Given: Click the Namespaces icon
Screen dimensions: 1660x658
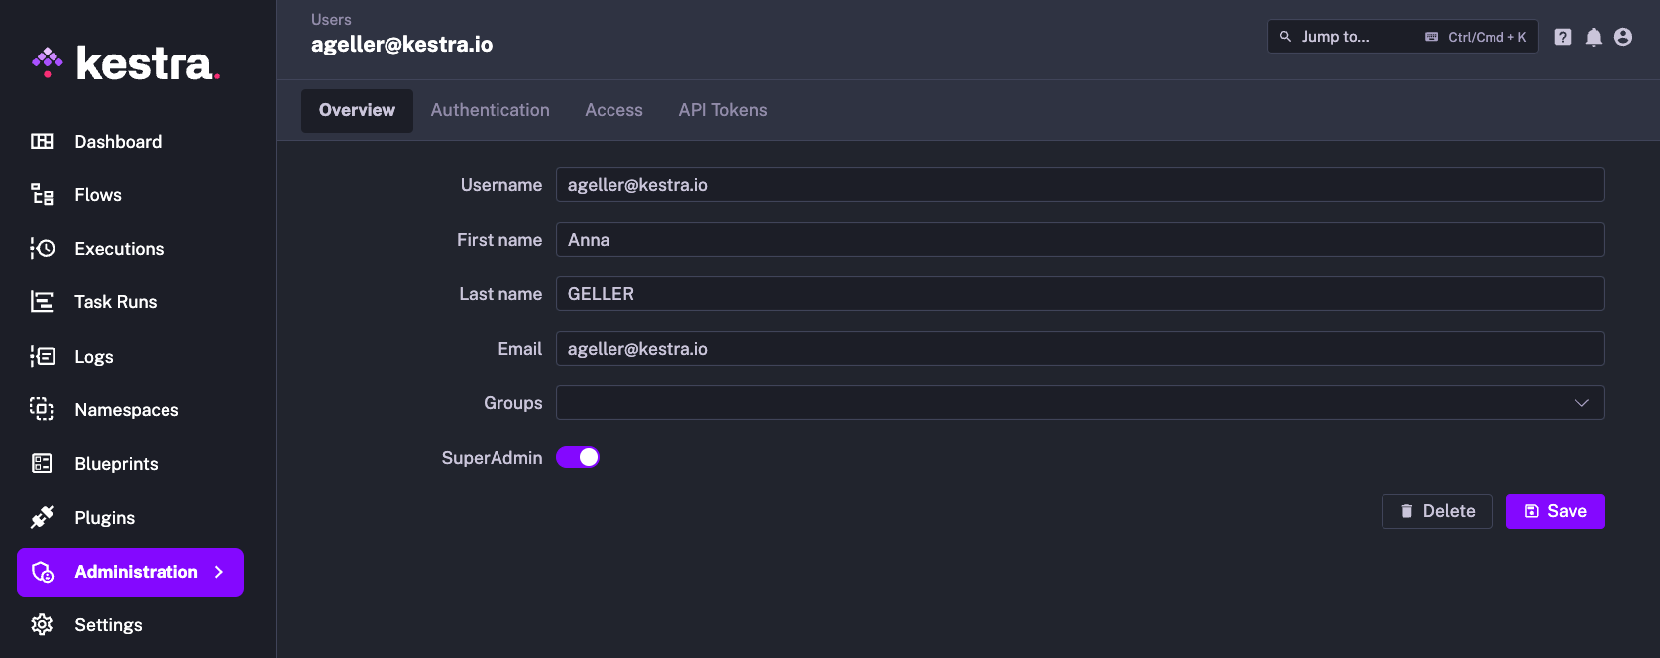Looking at the screenshot, I should [x=42, y=410].
